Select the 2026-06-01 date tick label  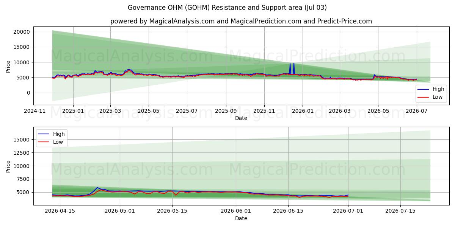tap(236, 211)
